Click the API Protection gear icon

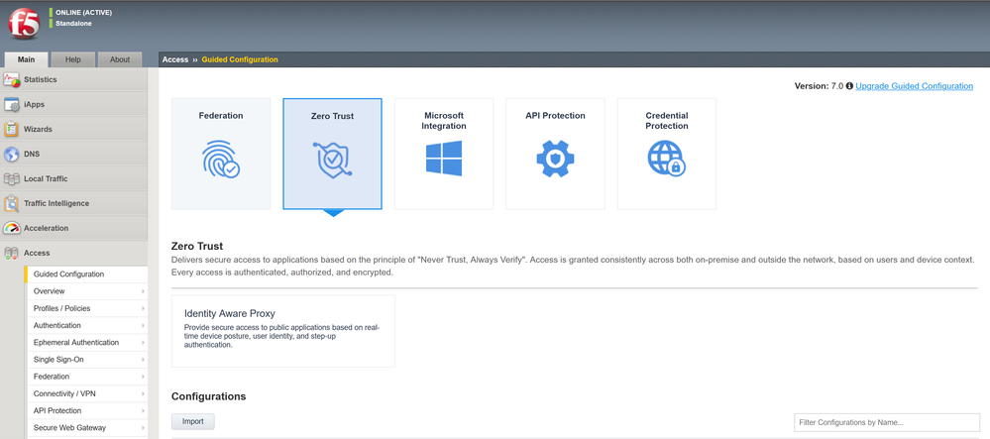[555, 159]
